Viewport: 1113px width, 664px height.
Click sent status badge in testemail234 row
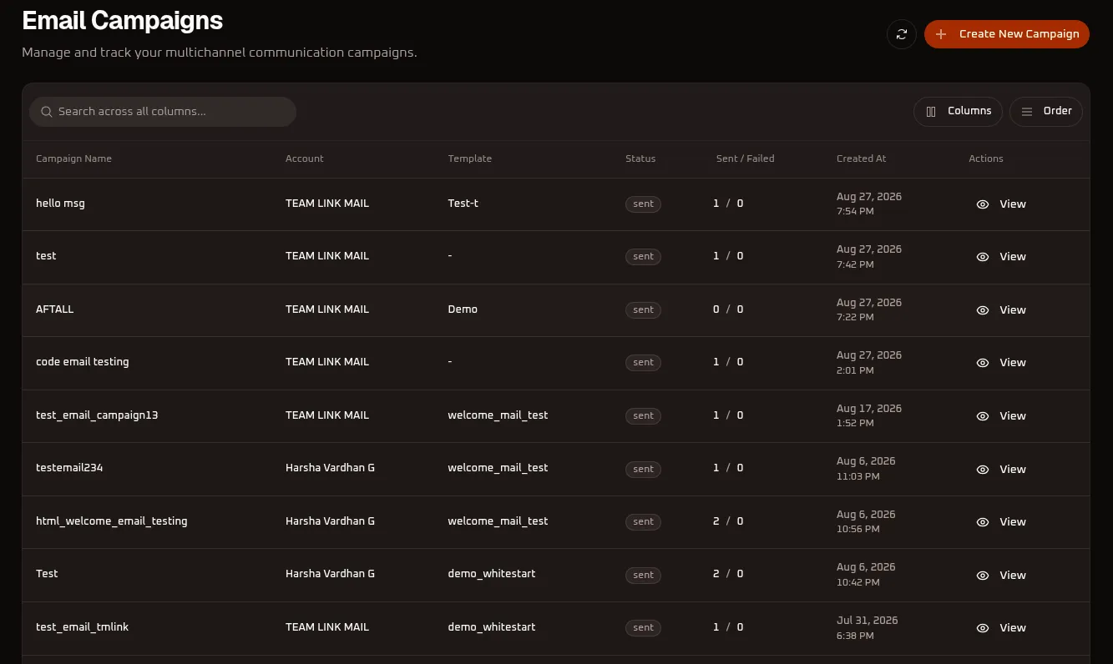[x=643, y=469]
